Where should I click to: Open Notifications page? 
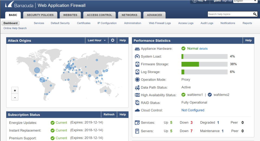228,23
